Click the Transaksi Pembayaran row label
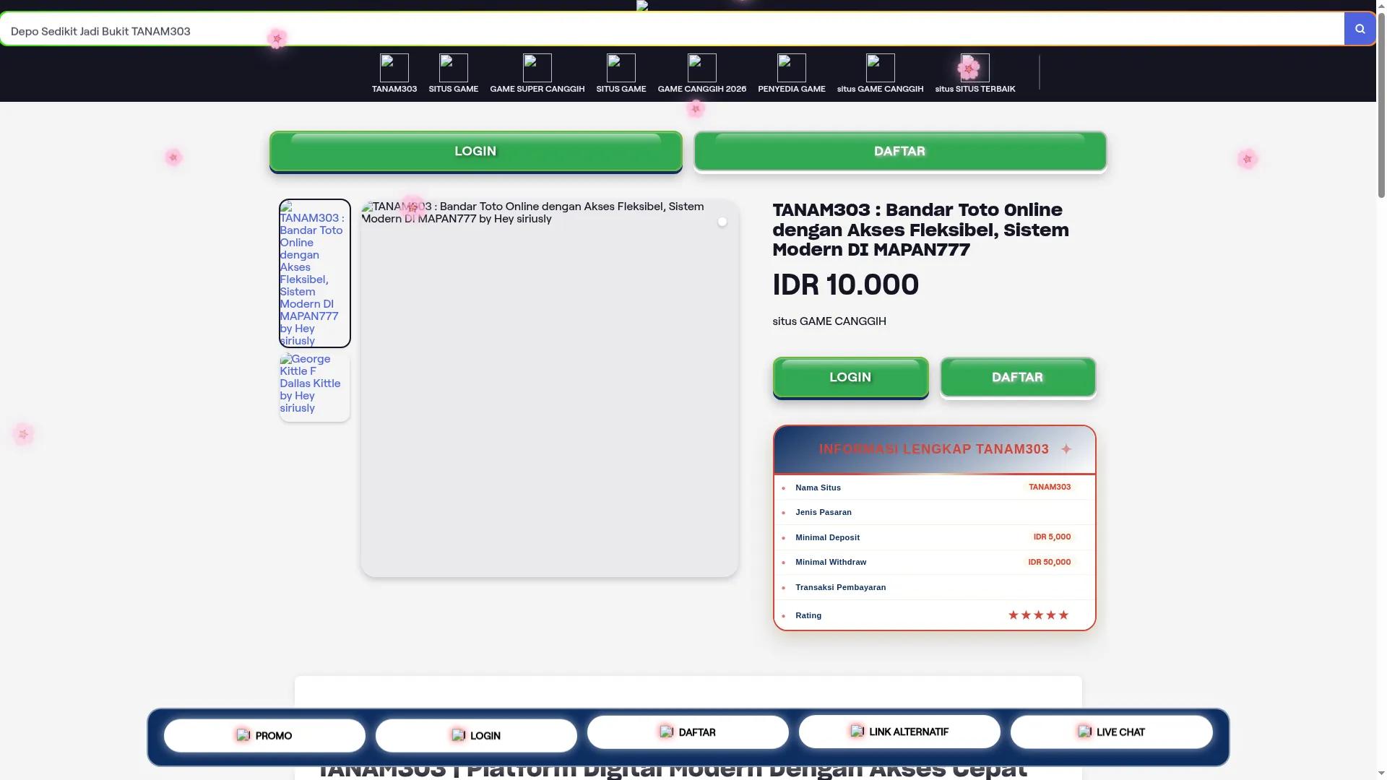The image size is (1387, 780). [x=841, y=588]
